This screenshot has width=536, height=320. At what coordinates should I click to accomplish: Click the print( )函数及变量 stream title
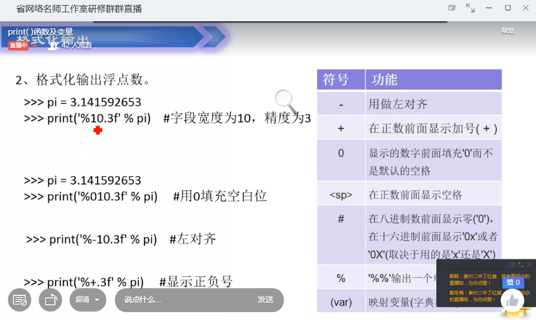[40, 32]
